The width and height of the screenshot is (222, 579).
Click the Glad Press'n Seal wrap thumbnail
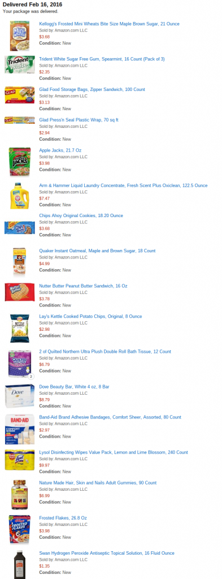coord(20,120)
